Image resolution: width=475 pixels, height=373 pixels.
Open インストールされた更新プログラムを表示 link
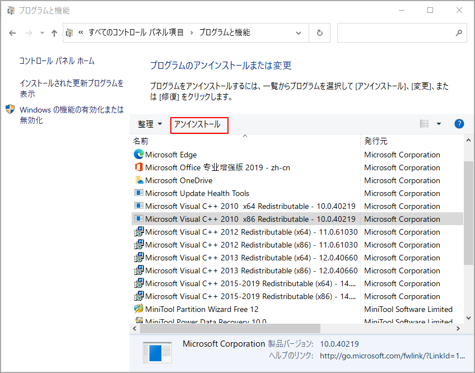tap(72, 88)
